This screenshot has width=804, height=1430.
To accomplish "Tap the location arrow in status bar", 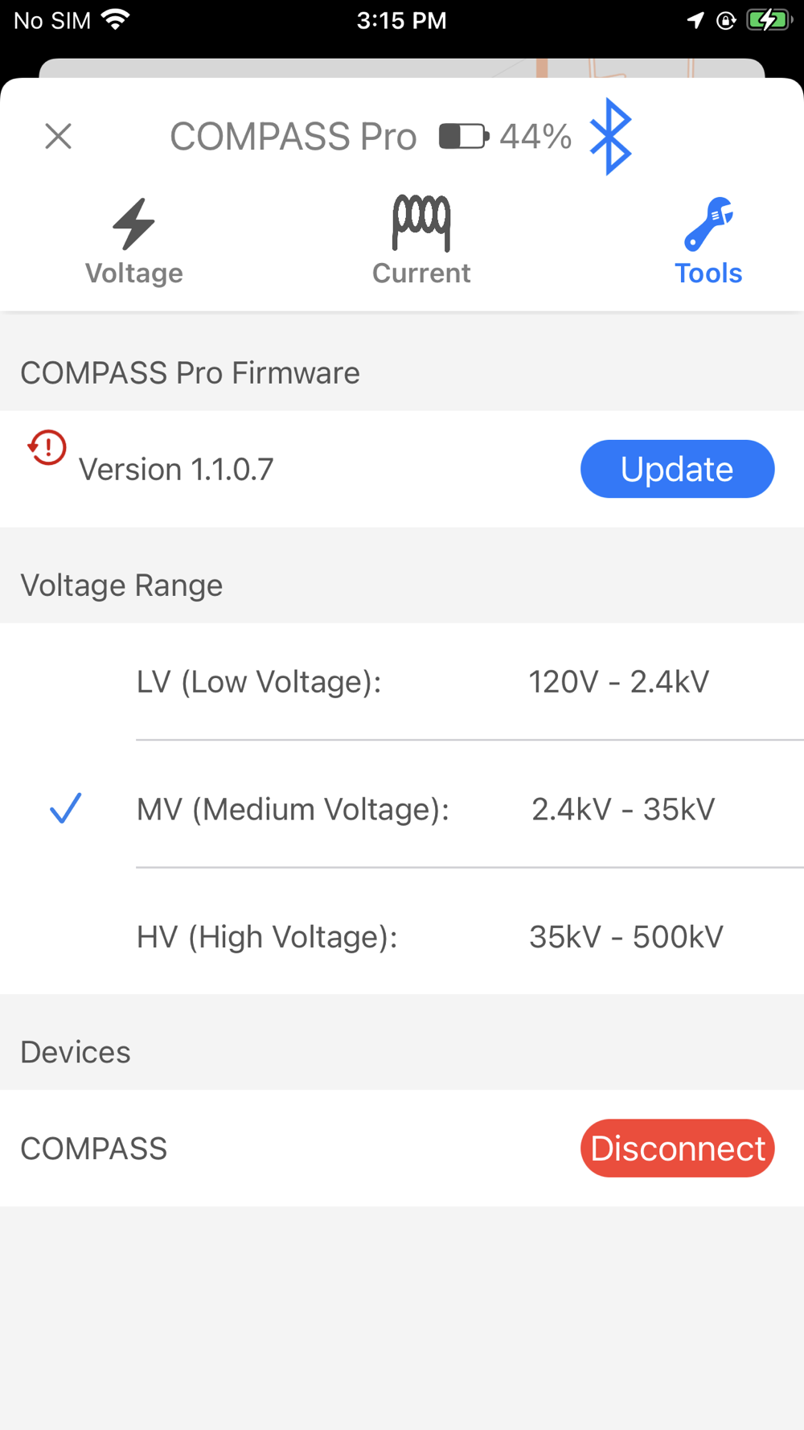I will [695, 20].
